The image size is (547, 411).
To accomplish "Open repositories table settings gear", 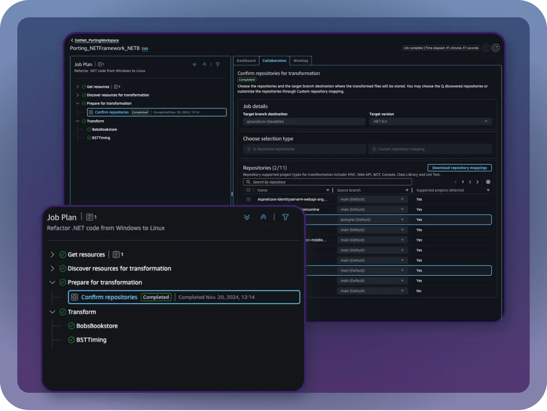I will coord(488,182).
